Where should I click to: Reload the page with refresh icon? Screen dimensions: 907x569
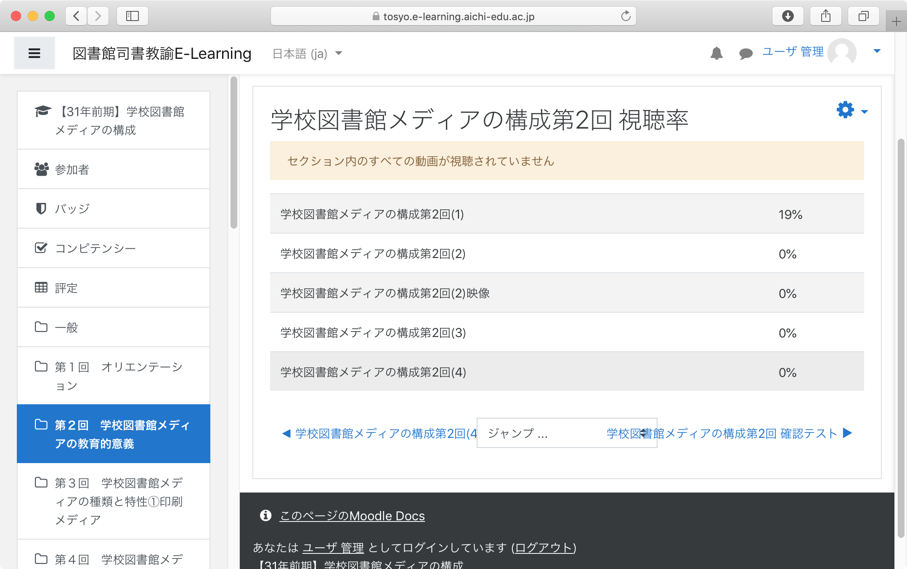click(626, 16)
